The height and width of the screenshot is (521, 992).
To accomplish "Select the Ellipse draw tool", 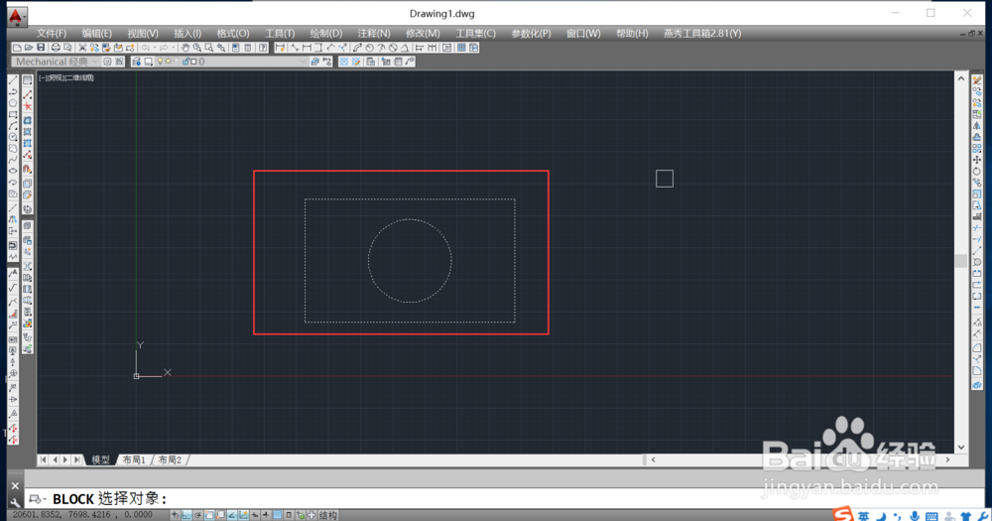I will 13,171.
